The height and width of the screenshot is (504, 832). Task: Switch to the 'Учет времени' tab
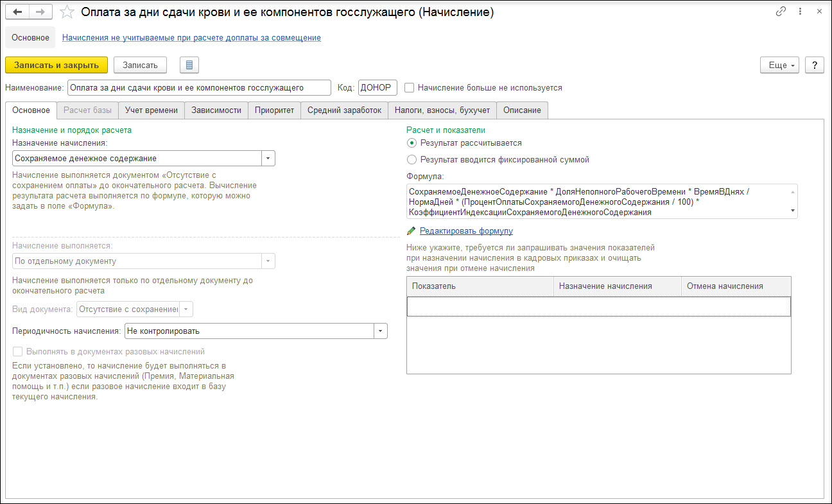[152, 110]
